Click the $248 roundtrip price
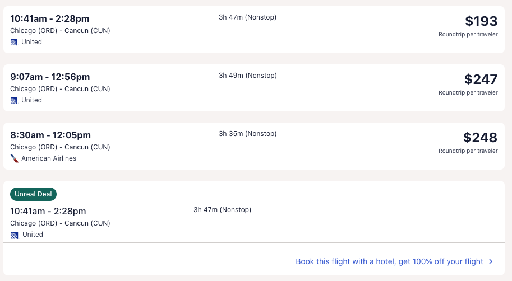Screen dimensions: 512x281 tap(480, 138)
